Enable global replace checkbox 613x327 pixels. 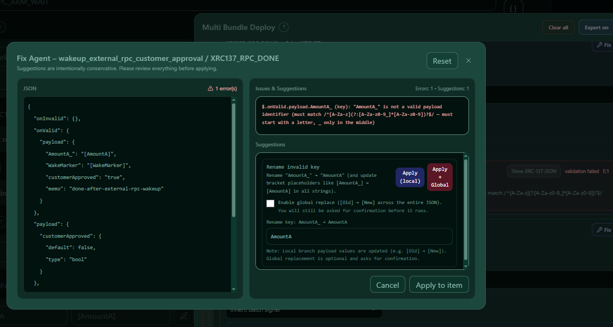pos(270,203)
